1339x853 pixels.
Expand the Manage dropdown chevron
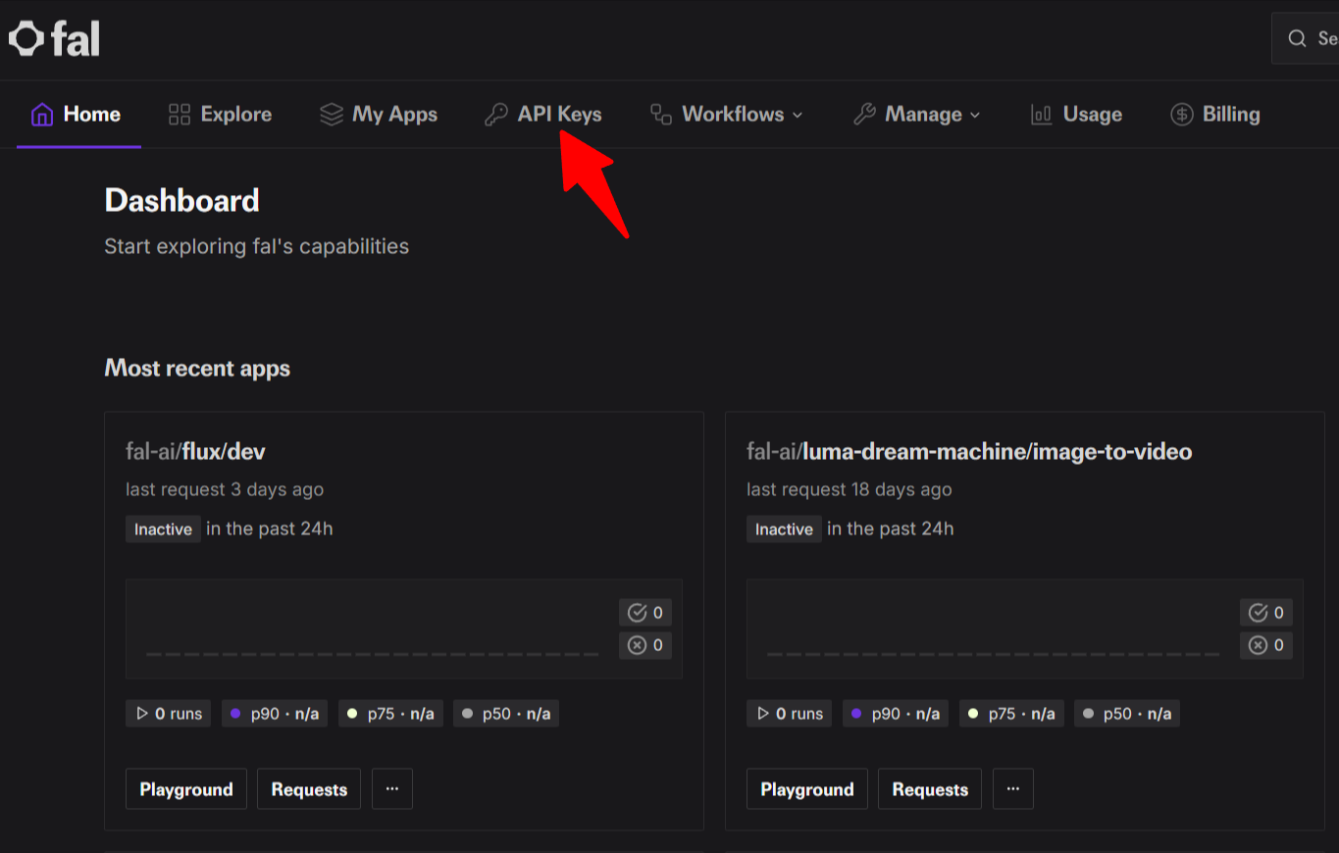tap(975, 116)
